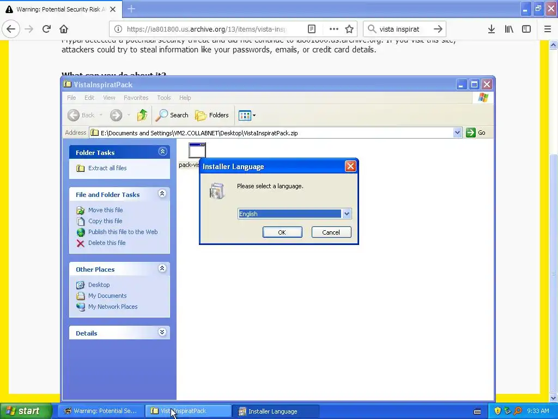Click Extract all files link
The image size is (558, 419).
pyautogui.click(x=107, y=168)
